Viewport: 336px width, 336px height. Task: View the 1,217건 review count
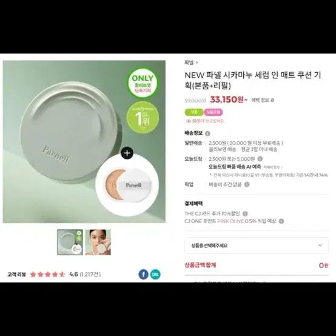(90, 274)
